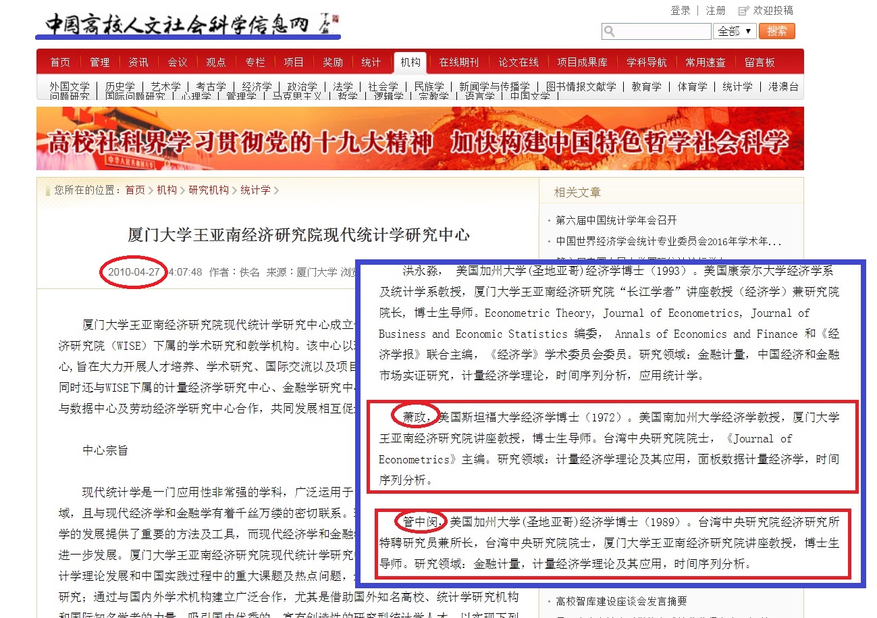Click 首页 in the breadcrumb trail
877x618 pixels.
click(135, 190)
